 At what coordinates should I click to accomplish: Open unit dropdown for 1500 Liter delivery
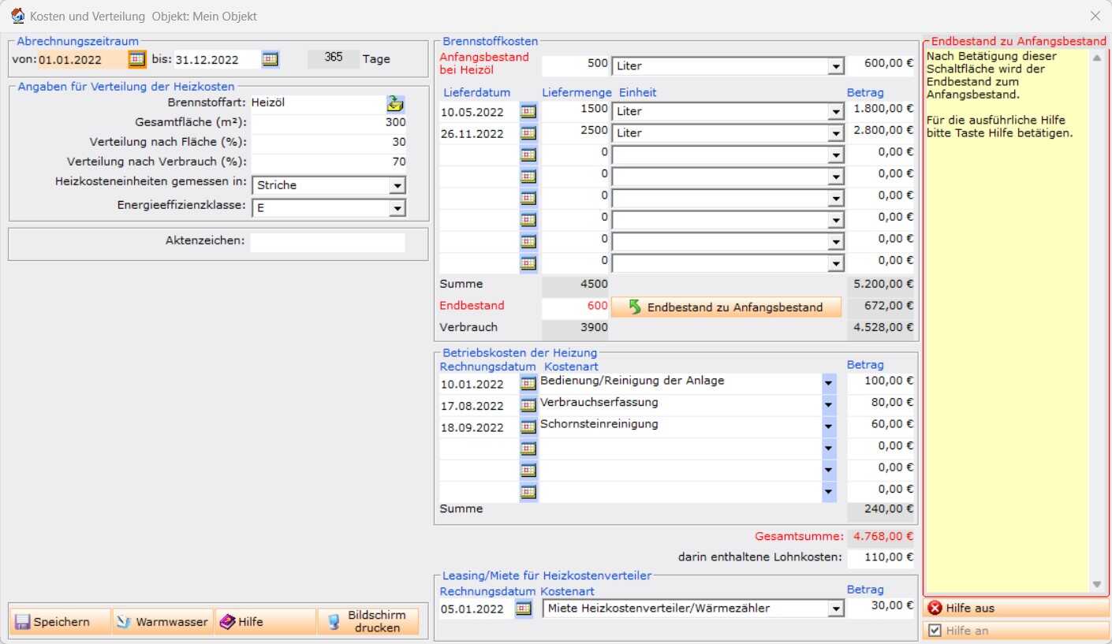(x=836, y=112)
